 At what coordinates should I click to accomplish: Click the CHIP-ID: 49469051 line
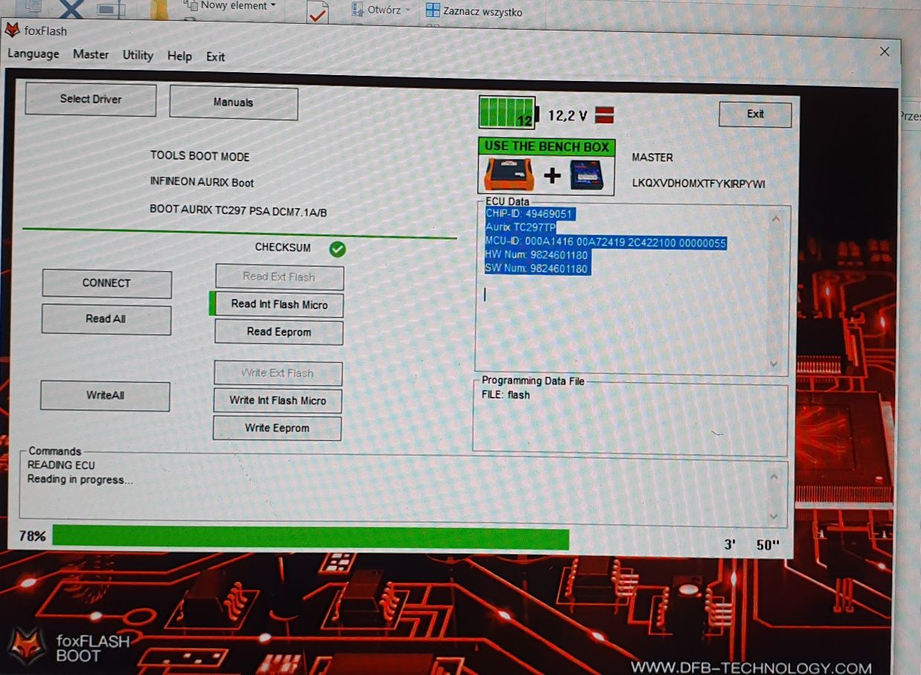[x=529, y=214]
